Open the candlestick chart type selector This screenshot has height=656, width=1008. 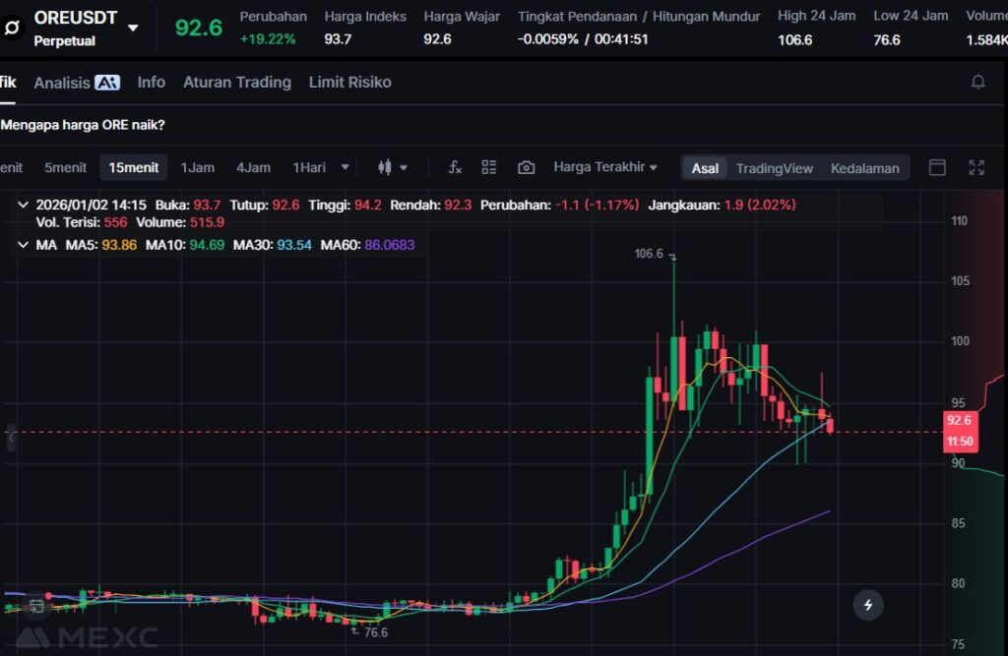coord(392,167)
